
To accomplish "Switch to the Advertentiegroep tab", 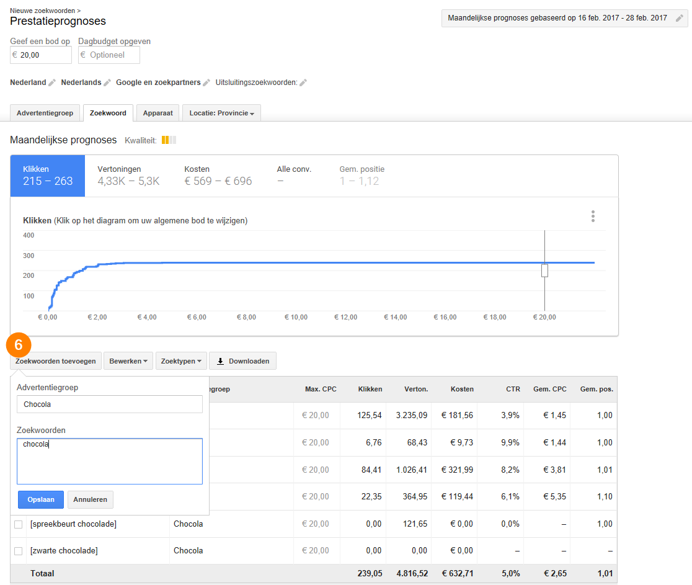I will coord(45,113).
